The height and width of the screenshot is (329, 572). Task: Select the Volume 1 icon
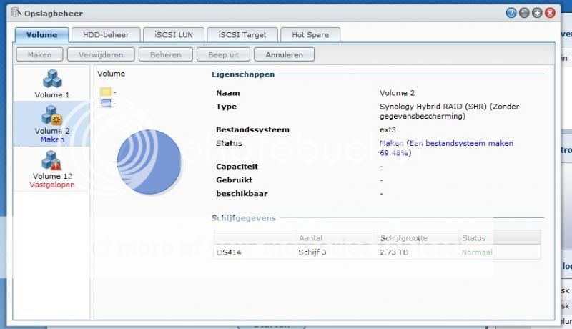[52, 79]
